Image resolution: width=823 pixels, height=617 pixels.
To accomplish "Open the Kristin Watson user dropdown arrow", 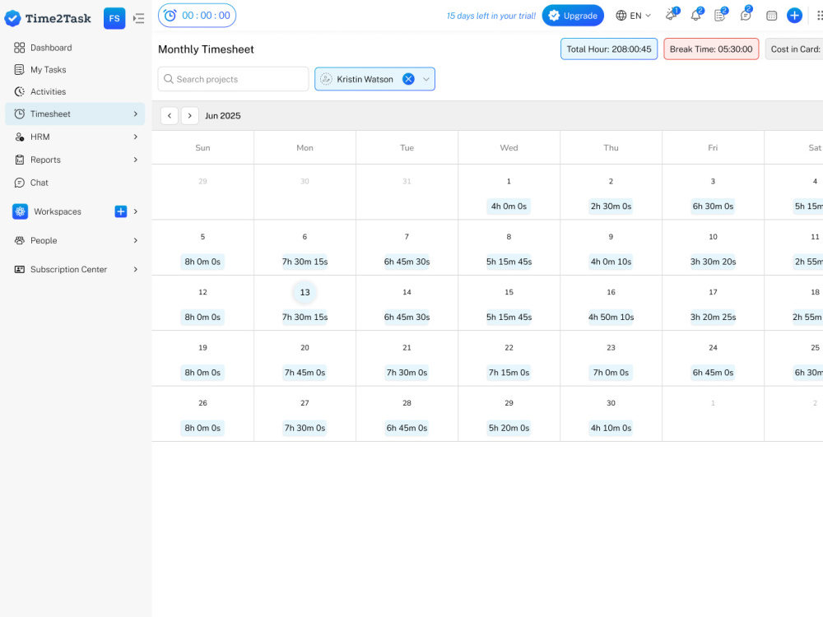I will pyautogui.click(x=426, y=79).
